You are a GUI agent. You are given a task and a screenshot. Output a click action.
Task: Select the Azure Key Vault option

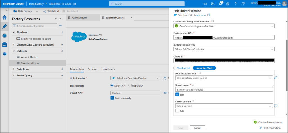(x=204, y=68)
